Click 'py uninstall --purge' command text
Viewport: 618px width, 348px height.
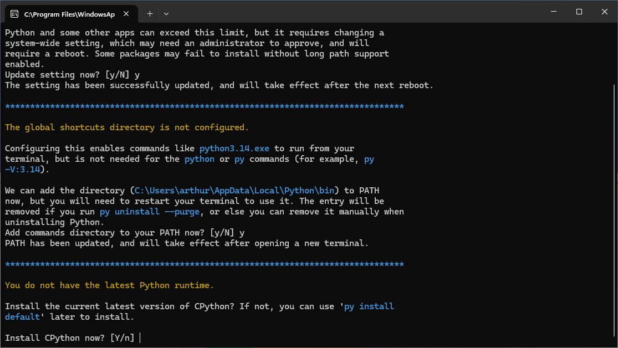150,212
